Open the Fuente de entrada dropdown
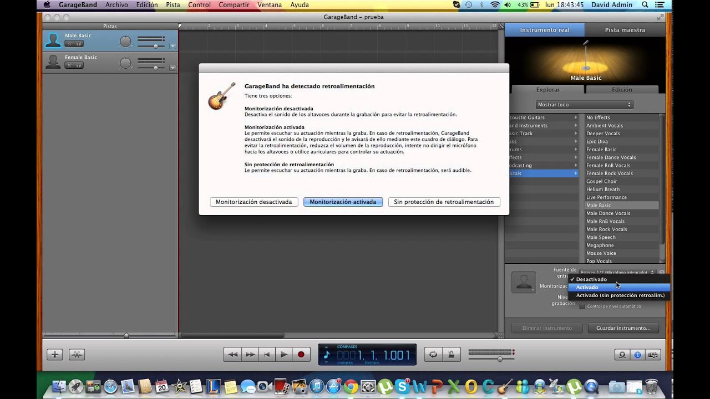The width and height of the screenshot is (710, 399). (x=617, y=272)
